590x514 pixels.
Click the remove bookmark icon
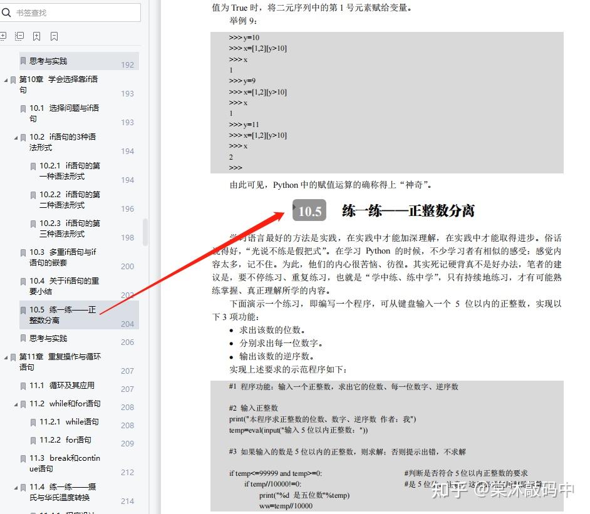click(x=54, y=36)
